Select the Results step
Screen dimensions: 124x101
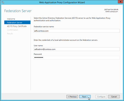10,34
